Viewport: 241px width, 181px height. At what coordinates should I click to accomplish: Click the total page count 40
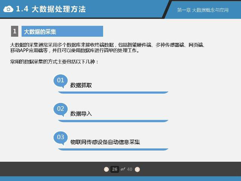(x=130, y=169)
